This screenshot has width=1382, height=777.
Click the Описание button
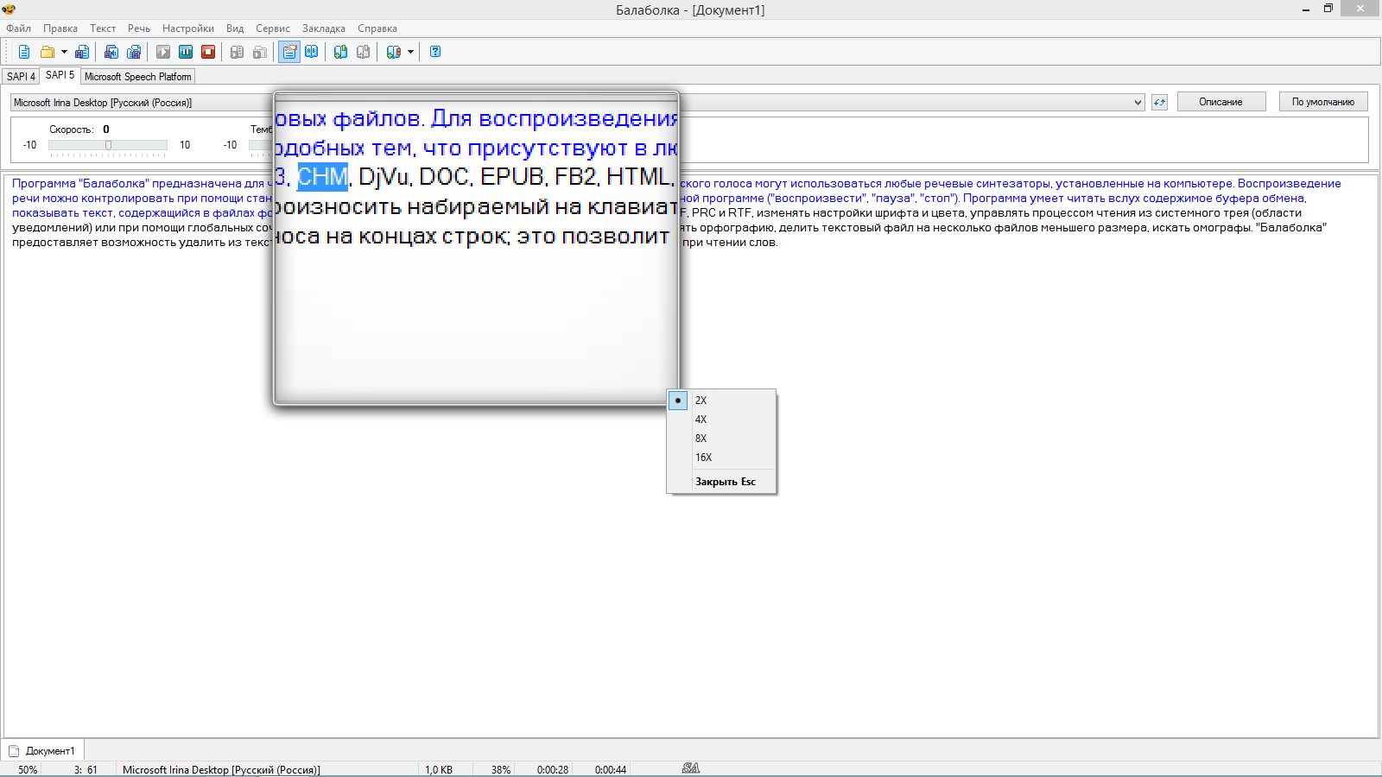click(1220, 102)
